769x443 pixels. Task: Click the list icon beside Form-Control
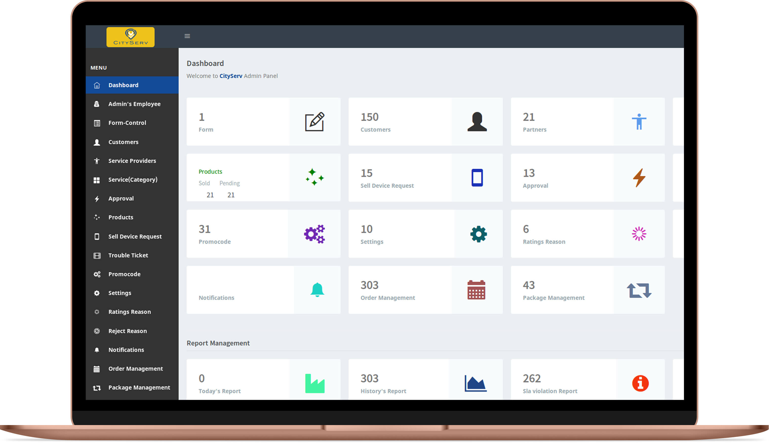click(97, 123)
